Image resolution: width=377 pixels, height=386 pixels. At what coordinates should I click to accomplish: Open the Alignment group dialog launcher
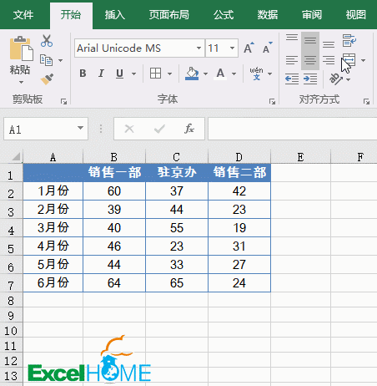(366, 102)
